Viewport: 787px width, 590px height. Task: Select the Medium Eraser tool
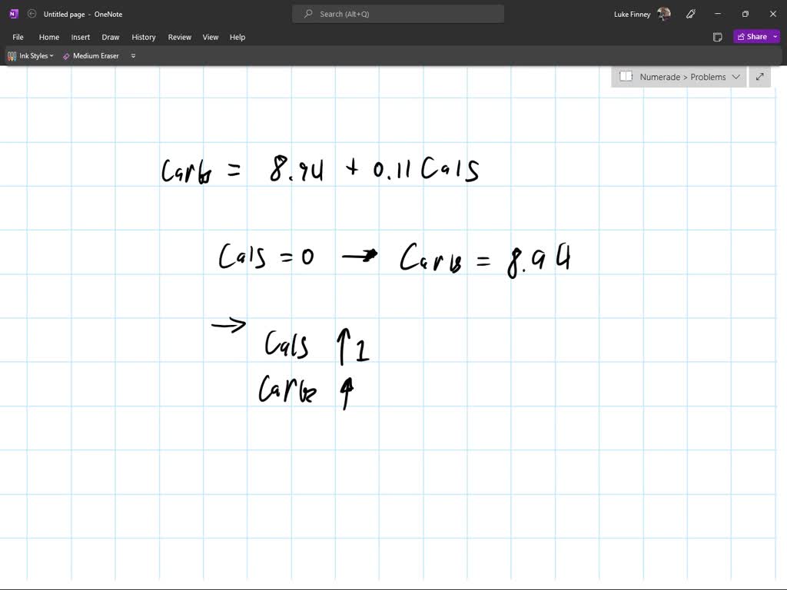click(91, 55)
